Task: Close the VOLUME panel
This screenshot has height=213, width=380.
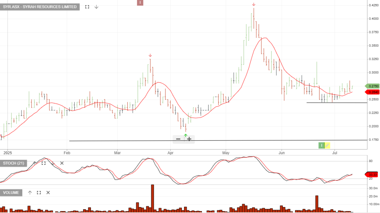Action: coord(48,193)
